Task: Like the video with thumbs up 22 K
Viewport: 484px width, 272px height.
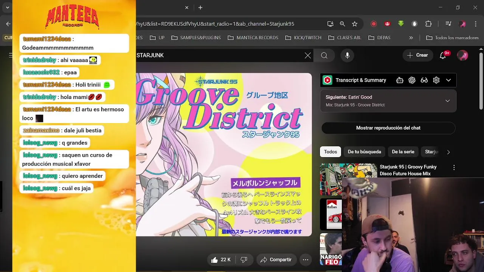Action: click(221, 260)
